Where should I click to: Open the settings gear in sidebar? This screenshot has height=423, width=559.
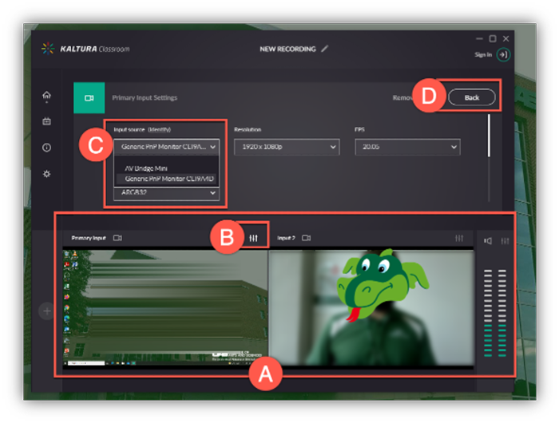click(46, 174)
